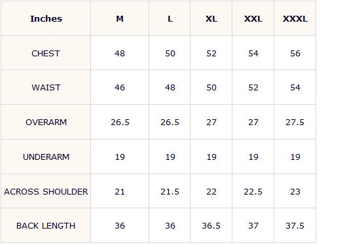Click across shoulder value 21.5
The width and height of the screenshot is (360, 245).
tap(170, 191)
